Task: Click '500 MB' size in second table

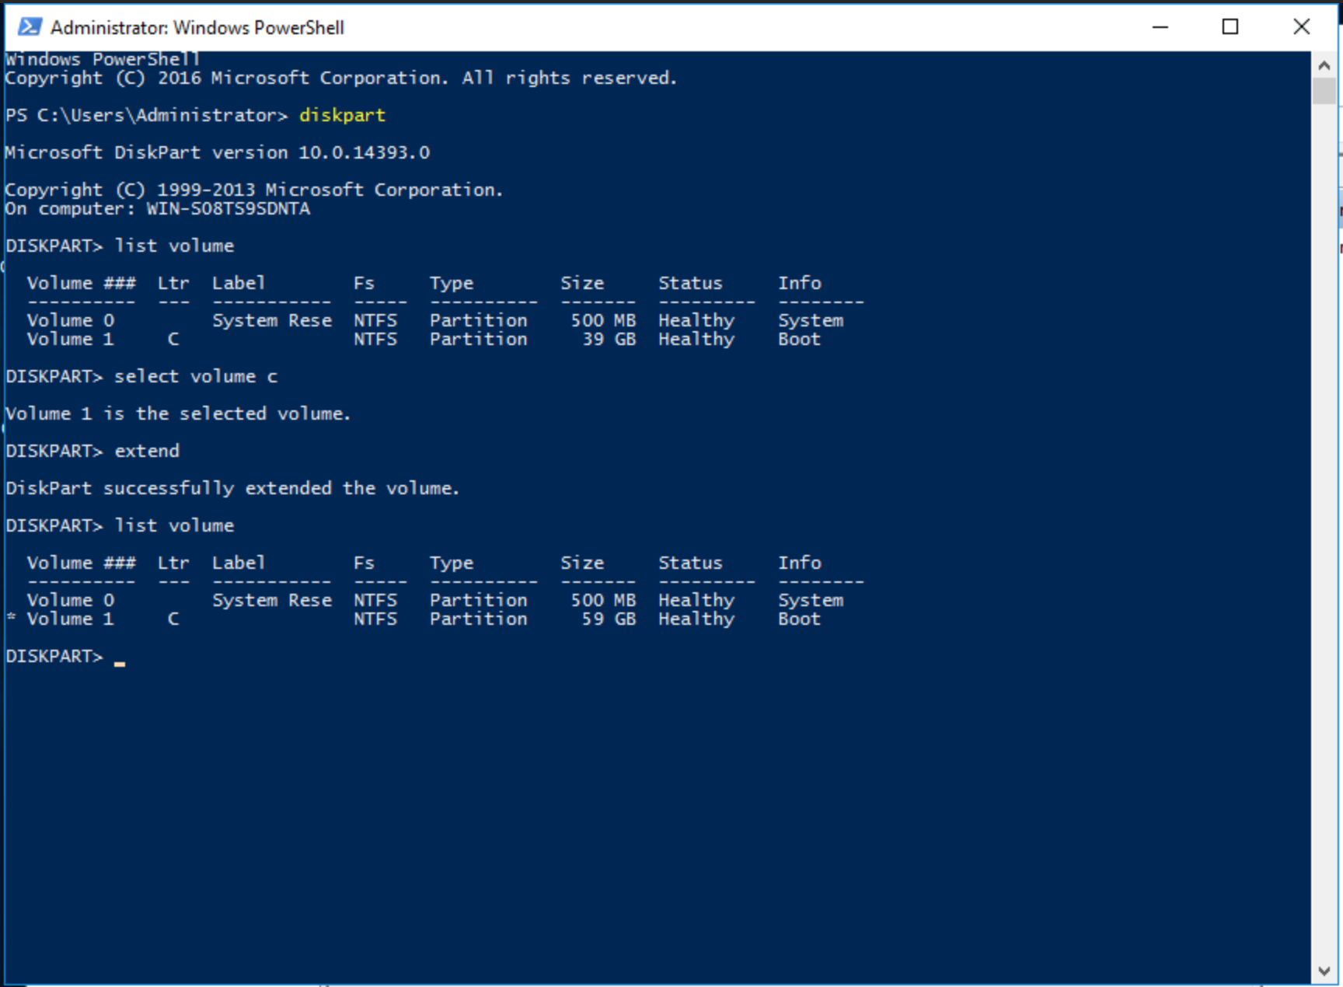Action: tap(604, 600)
